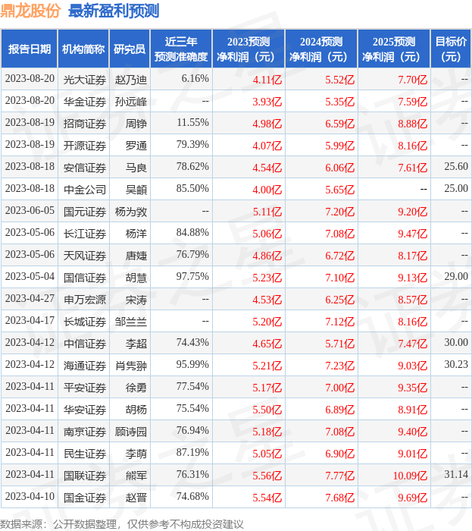Click researcher name 杨为敩
Image resolution: width=472 pixels, height=531 pixels.
131,212
